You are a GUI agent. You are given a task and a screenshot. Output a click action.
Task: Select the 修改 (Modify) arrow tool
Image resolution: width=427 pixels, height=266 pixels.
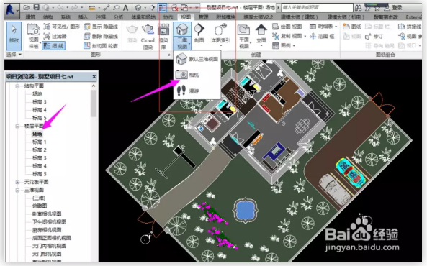tap(14, 35)
